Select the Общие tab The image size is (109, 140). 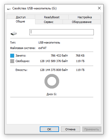coord(20,21)
